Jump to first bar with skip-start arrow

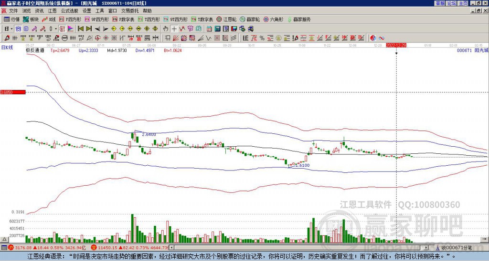(x=81, y=29)
